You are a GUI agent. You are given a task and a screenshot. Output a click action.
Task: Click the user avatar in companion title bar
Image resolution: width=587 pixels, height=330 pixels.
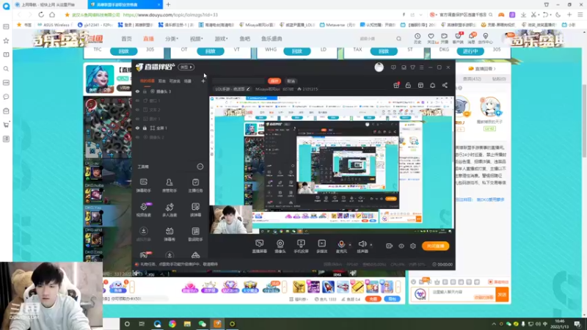379,67
